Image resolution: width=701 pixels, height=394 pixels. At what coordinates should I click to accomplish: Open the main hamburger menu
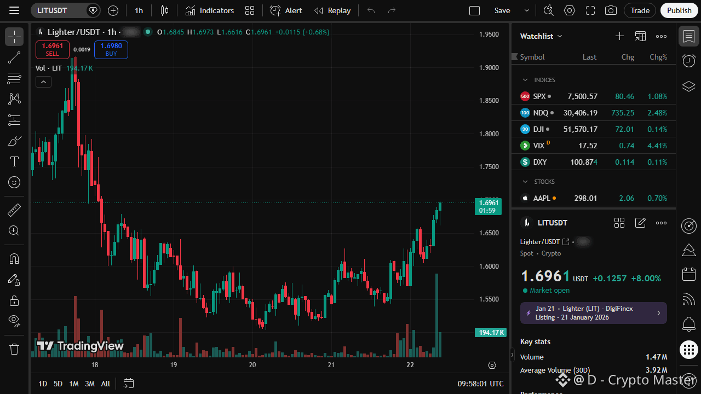click(x=14, y=10)
